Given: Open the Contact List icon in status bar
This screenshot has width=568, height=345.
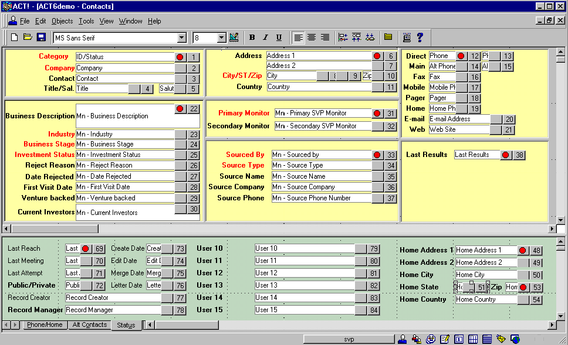Looking at the screenshot, I should (430, 339).
